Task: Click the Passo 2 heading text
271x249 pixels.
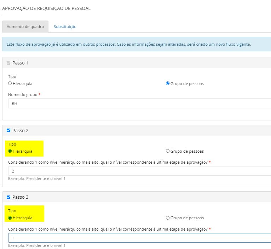Action: click(20, 130)
